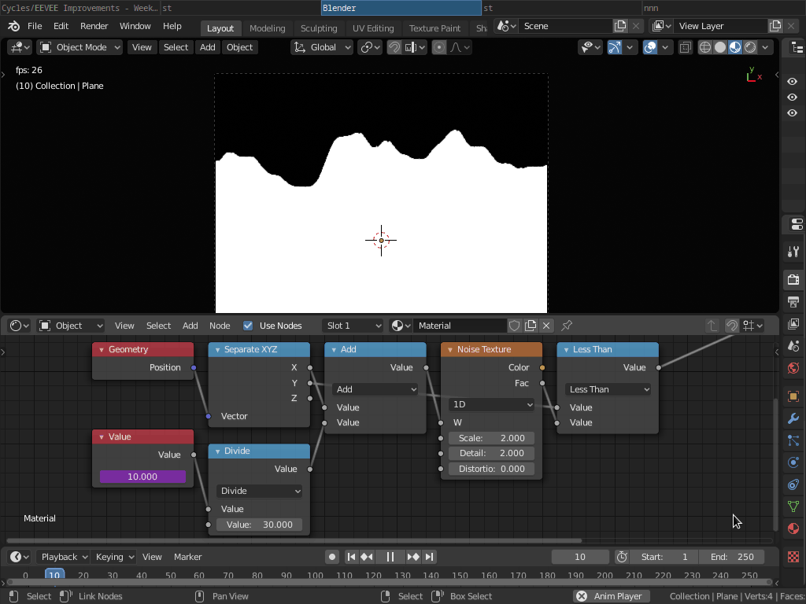
Task: Open Material properties tab
Action: 793,528
